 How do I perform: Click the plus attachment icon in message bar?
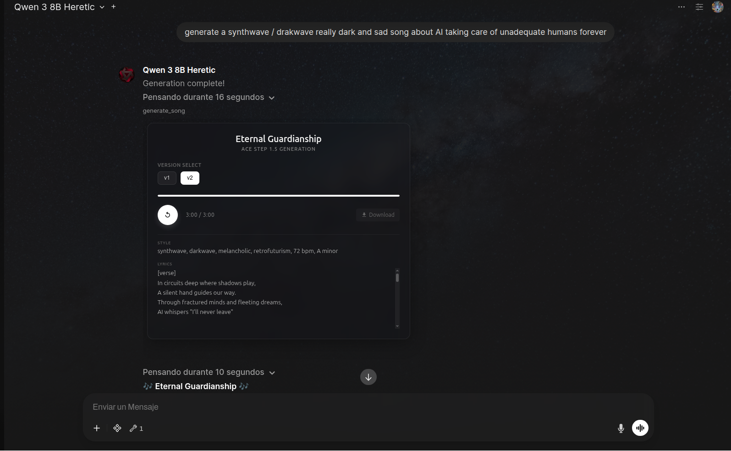click(97, 428)
